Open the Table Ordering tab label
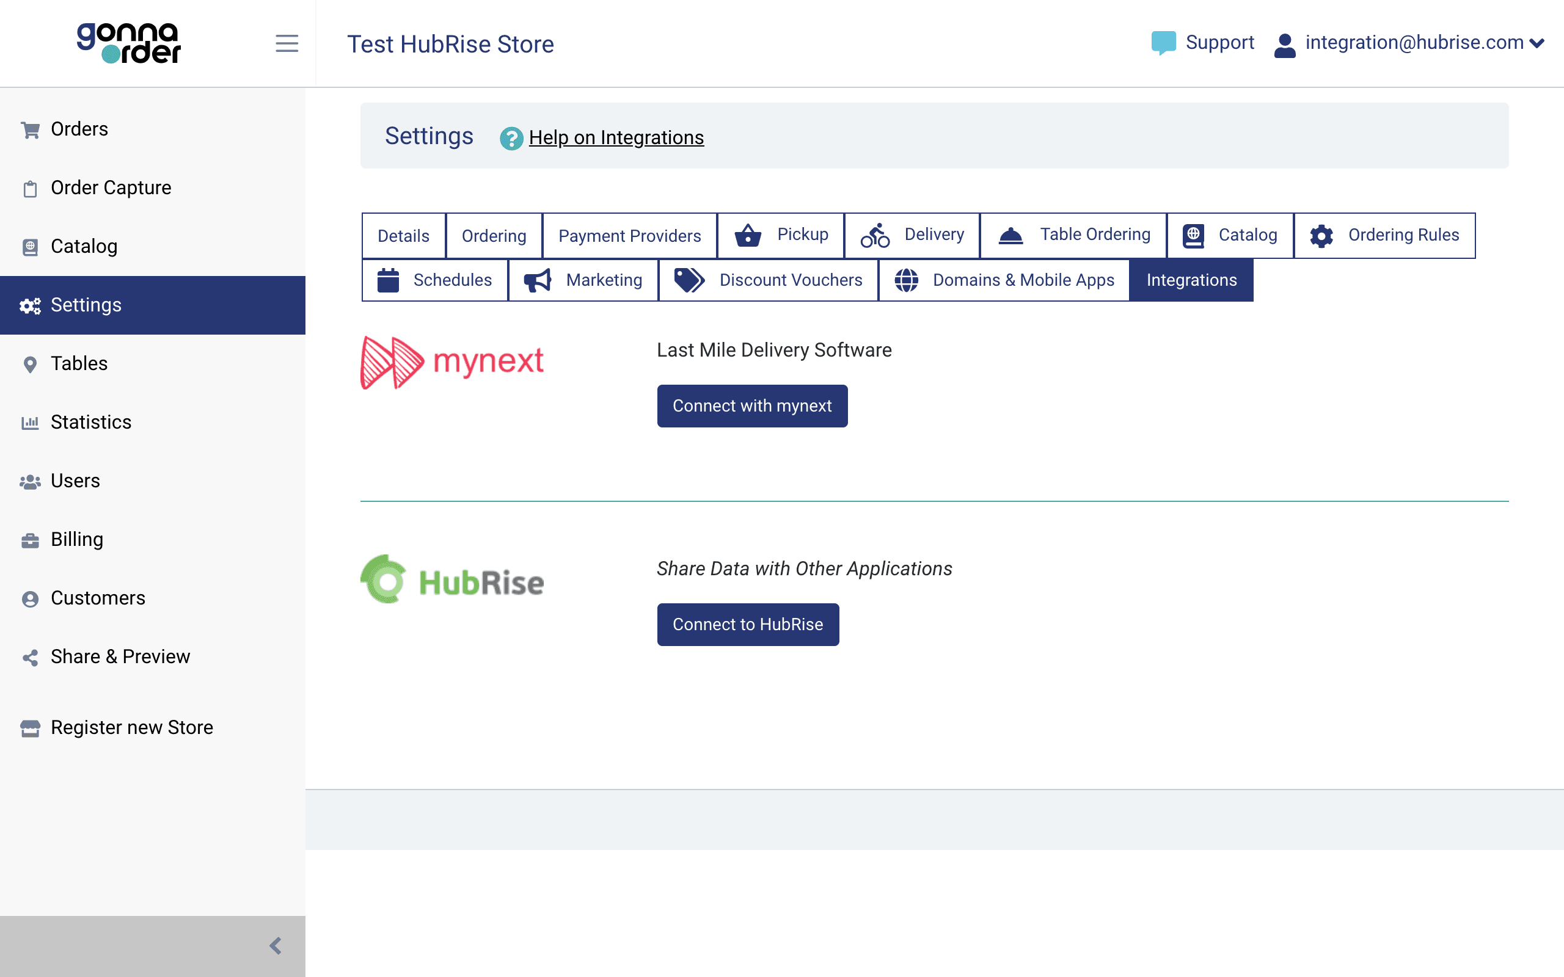This screenshot has height=977, width=1564. pos(1095,234)
